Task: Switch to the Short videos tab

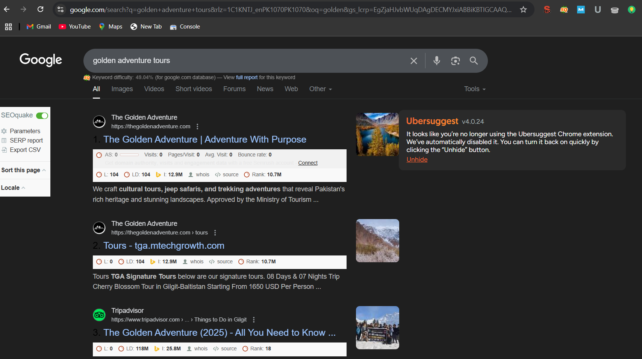Action: (194, 89)
